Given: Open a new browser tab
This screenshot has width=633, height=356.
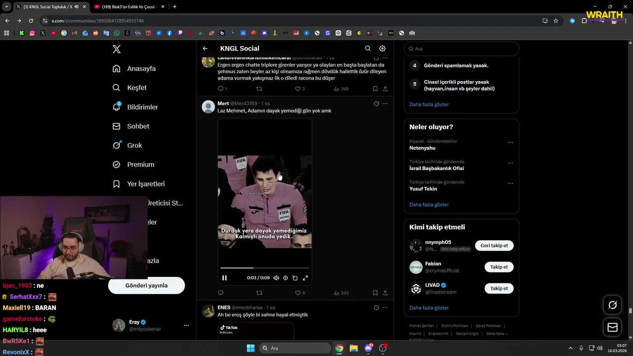Looking at the screenshot, I should (x=175, y=6).
